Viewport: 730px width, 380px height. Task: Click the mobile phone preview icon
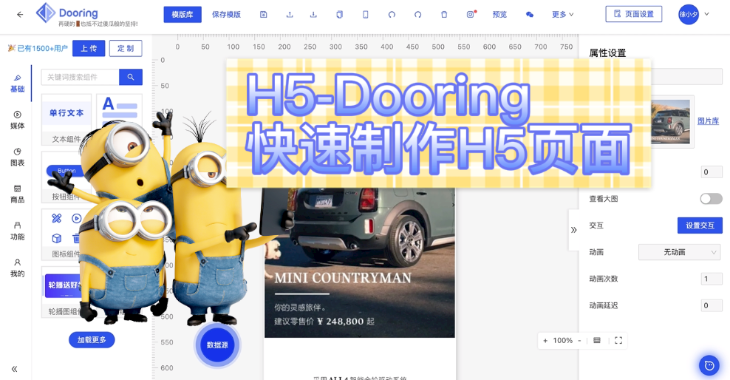[x=366, y=15]
